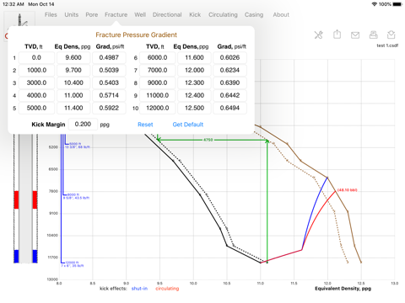Screen dimensions: 405x303
Task: Open the Casing menu
Action: (254, 14)
